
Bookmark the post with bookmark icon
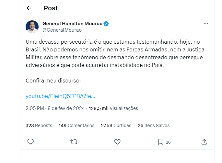point(161,142)
